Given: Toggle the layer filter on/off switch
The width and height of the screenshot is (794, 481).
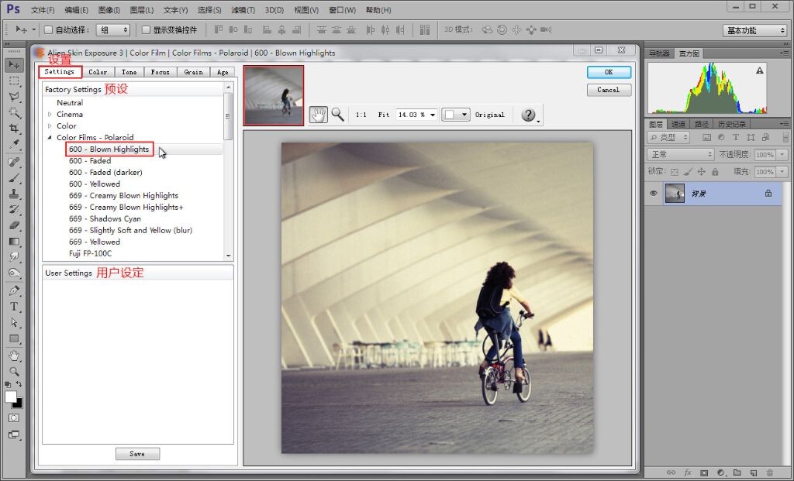Looking at the screenshot, I should pos(785,137).
